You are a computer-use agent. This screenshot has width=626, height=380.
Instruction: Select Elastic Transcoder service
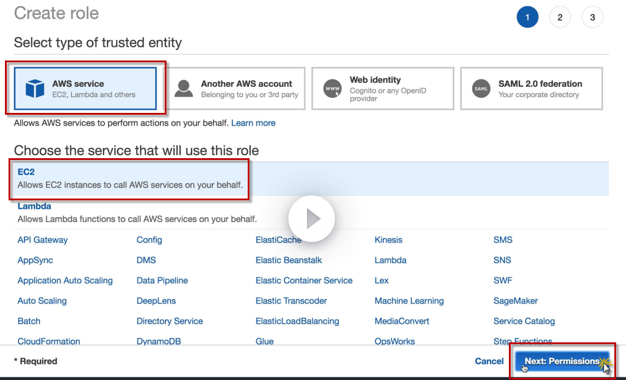[291, 301]
